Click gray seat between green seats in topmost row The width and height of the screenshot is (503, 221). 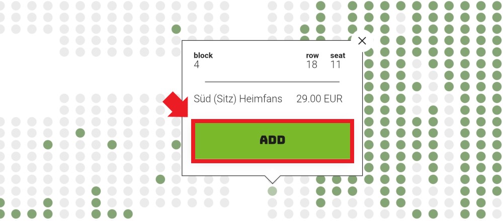[x=337, y=6]
